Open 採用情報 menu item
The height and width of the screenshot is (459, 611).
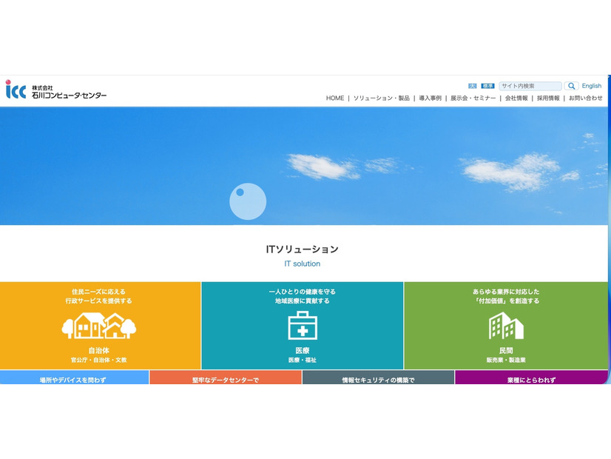click(x=548, y=98)
